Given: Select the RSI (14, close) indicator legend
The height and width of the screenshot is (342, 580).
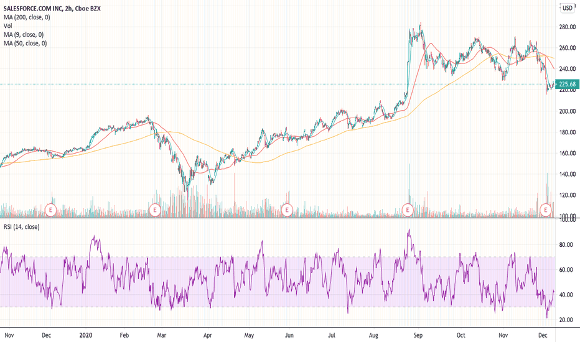Looking at the screenshot, I should pyautogui.click(x=21, y=226).
